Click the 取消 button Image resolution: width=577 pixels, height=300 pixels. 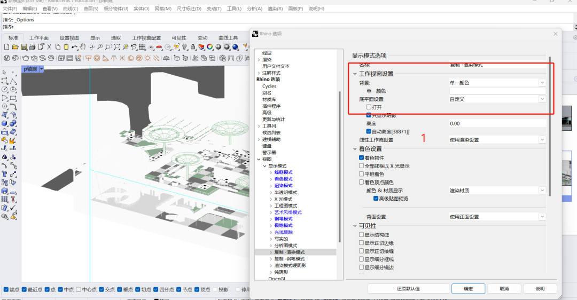[x=504, y=289]
